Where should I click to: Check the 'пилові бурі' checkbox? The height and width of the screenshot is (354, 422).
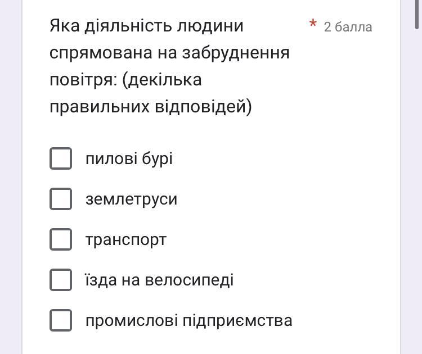[x=61, y=158]
